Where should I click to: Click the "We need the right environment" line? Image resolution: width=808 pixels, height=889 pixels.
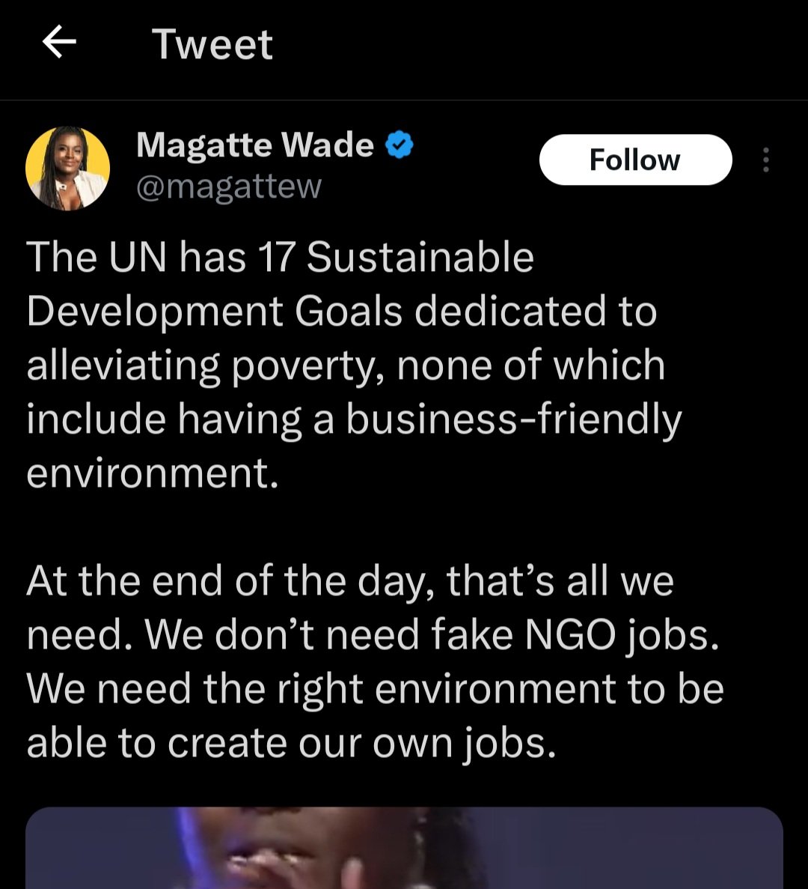coord(375,689)
